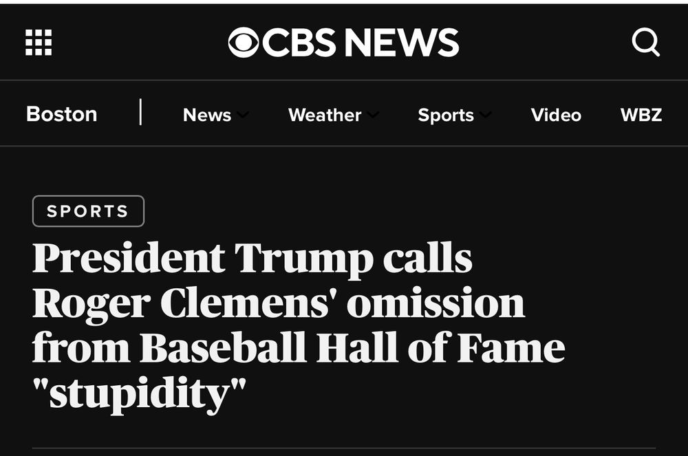The image size is (688, 456).
Task: Click the Sports nav item
Action: pyautogui.click(x=446, y=115)
